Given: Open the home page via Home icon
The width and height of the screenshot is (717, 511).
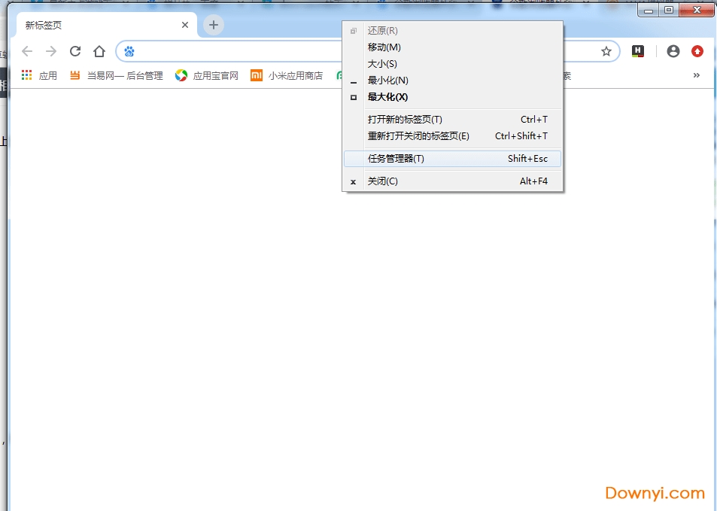Looking at the screenshot, I should click(x=100, y=51).
